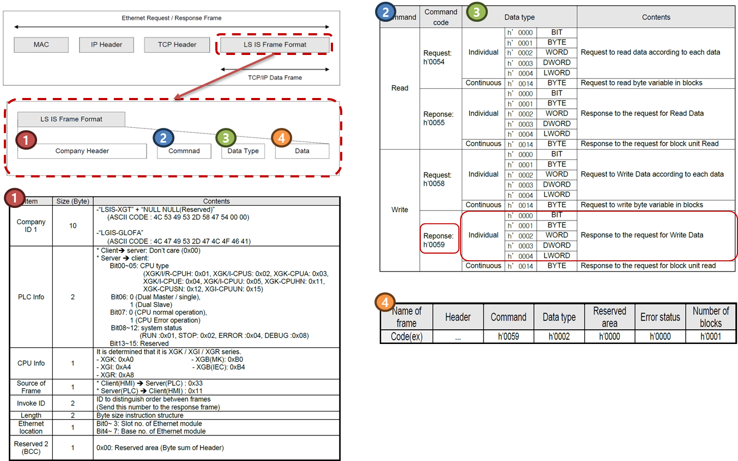Viewport: 738px width, 461px height.
Task: Click the h'0059 value under Command column
Action: pos(509,336)
